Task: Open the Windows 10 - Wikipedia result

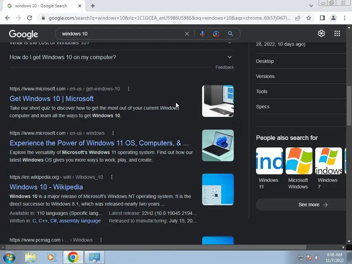Action: tap(46, 187)
